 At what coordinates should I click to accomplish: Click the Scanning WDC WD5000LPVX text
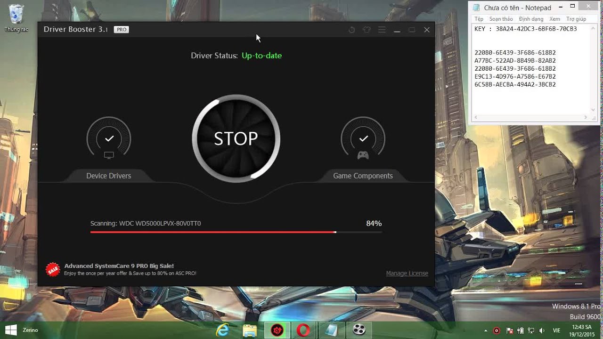(146, 223)
